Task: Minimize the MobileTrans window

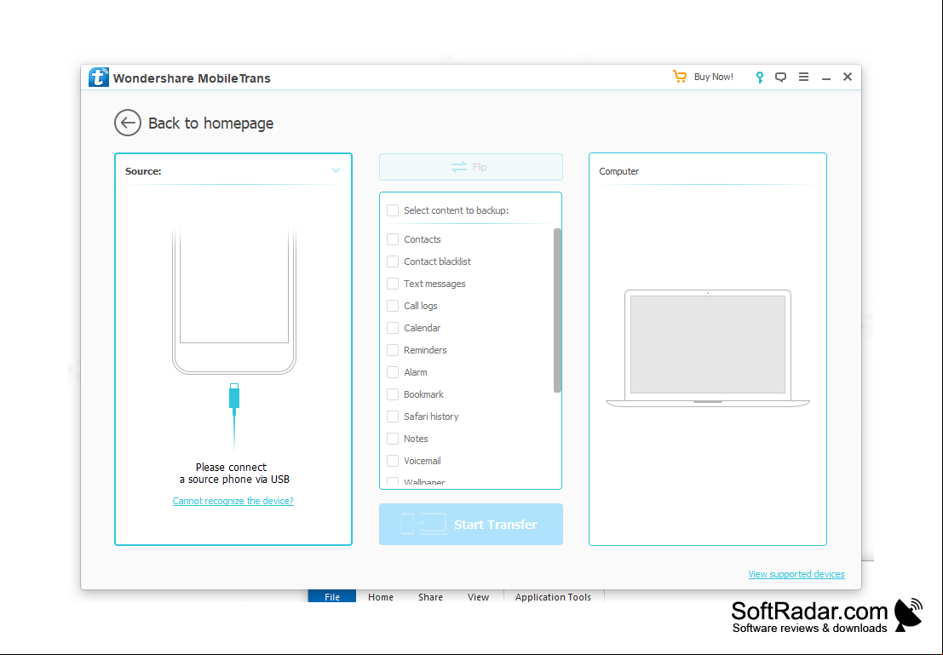Action: (x=826, y=78)
